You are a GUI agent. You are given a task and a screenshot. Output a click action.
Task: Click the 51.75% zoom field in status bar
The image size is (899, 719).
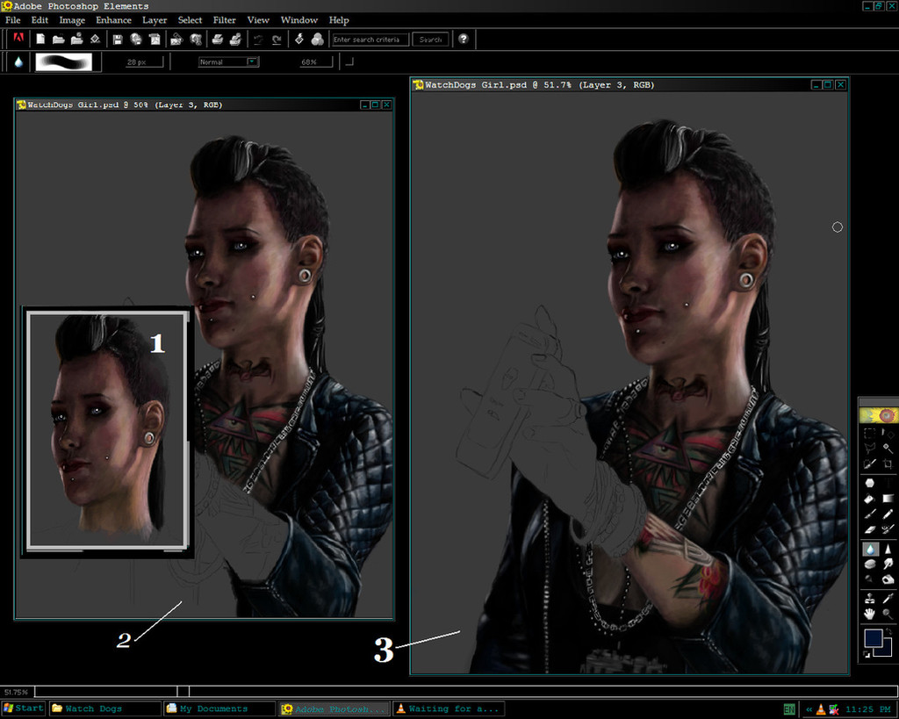[x=17, y=692]
